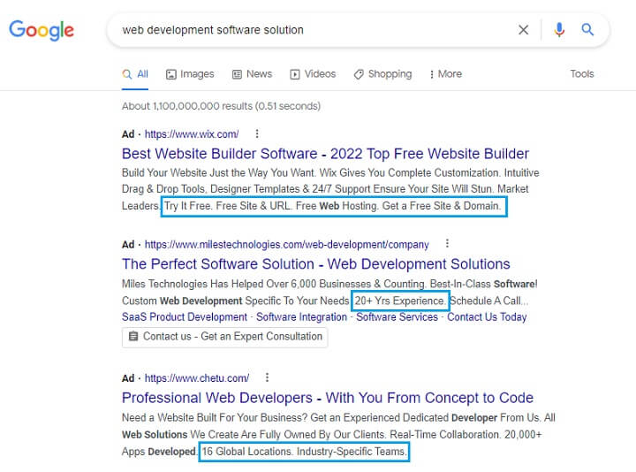Open three-dot menu beside chetu.com ad
The width and height of the screenshot is (636, 472).
tap(268, 377)
